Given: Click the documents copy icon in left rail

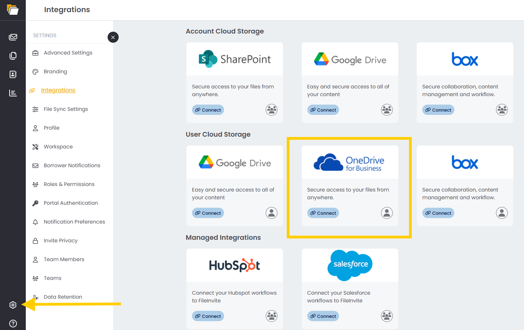Looking at the screenshot, I should click(x=13, y=56).
